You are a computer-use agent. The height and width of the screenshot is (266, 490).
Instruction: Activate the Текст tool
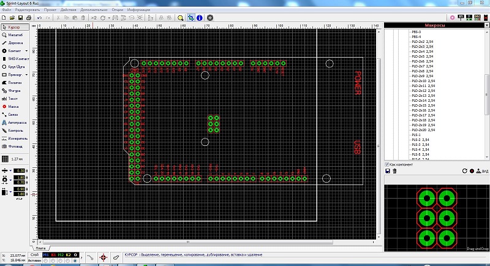[15, 98]
